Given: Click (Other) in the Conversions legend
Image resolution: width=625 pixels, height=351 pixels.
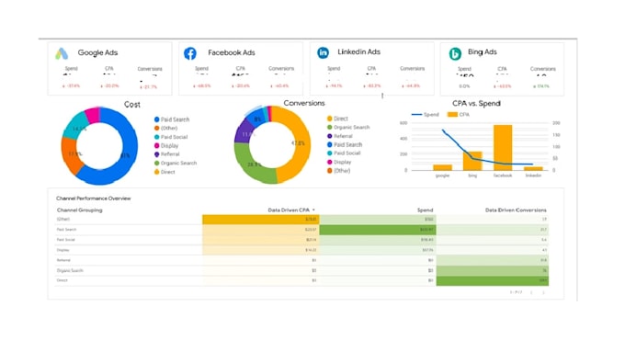Looking at the screenshot, I should [x=339, y=171].
